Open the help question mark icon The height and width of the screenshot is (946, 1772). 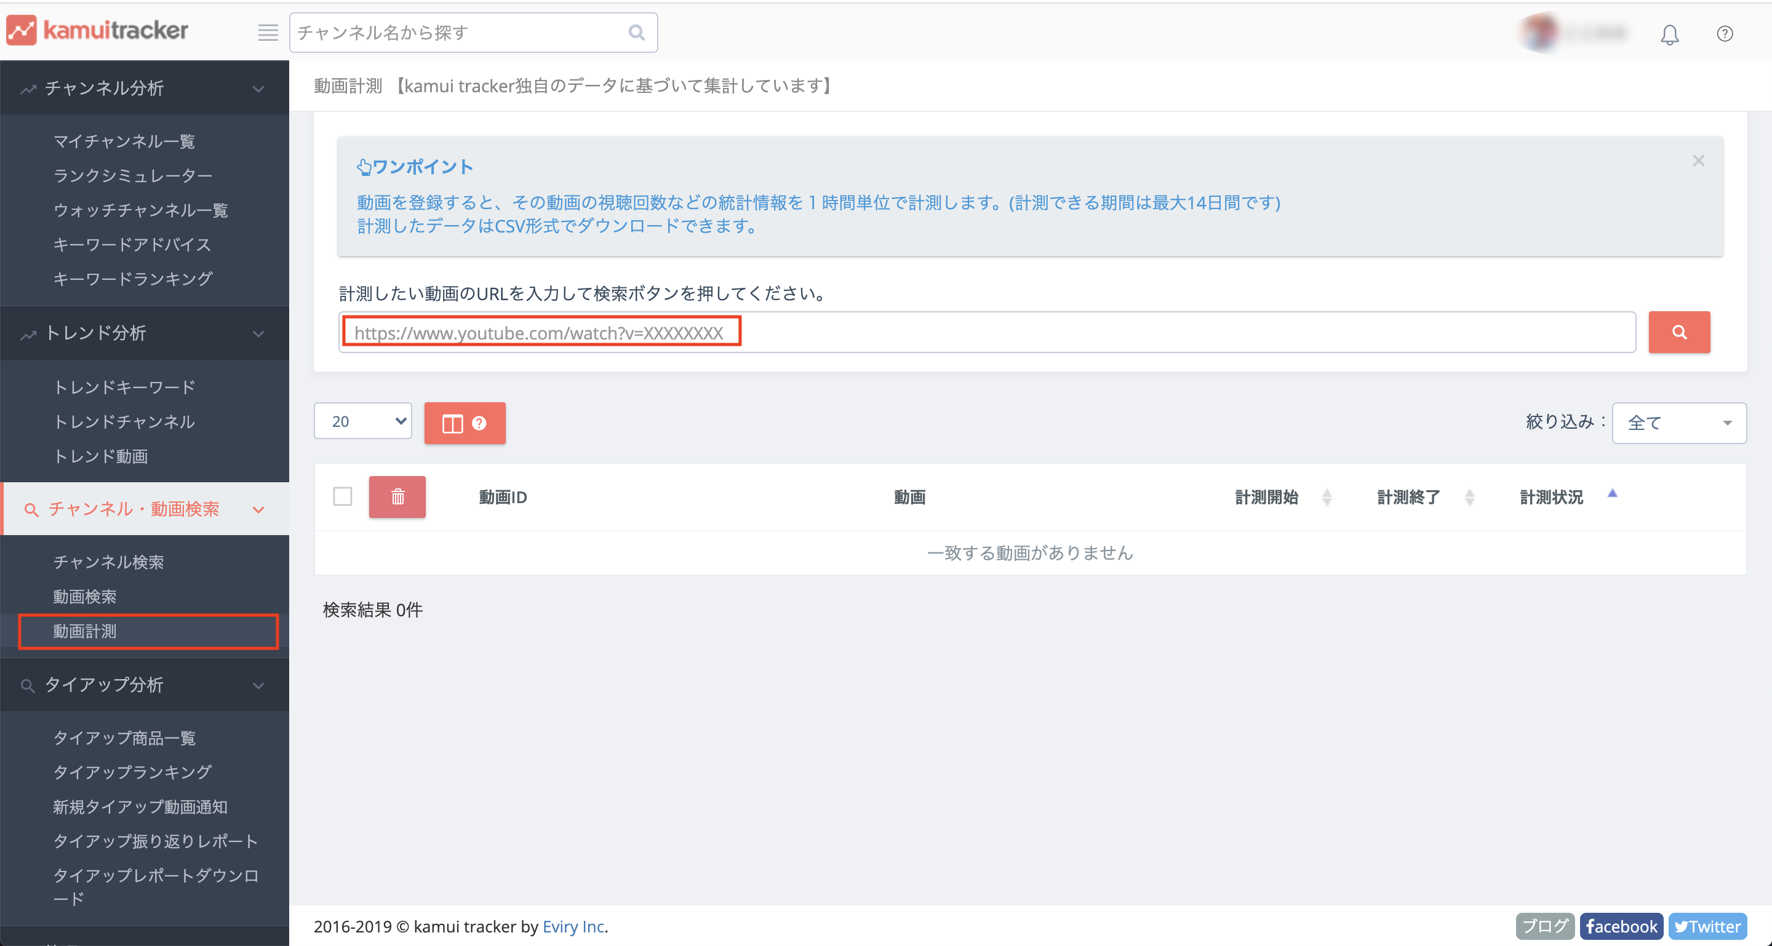[1724, 34]
